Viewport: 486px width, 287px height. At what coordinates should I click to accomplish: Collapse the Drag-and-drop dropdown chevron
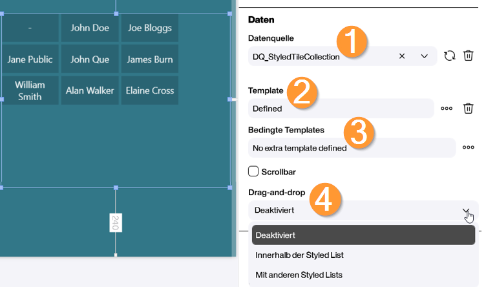[x=465, y=211]
